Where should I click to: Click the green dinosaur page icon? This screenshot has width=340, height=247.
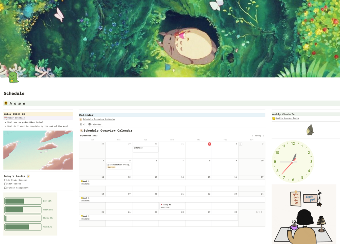[14, 77]
